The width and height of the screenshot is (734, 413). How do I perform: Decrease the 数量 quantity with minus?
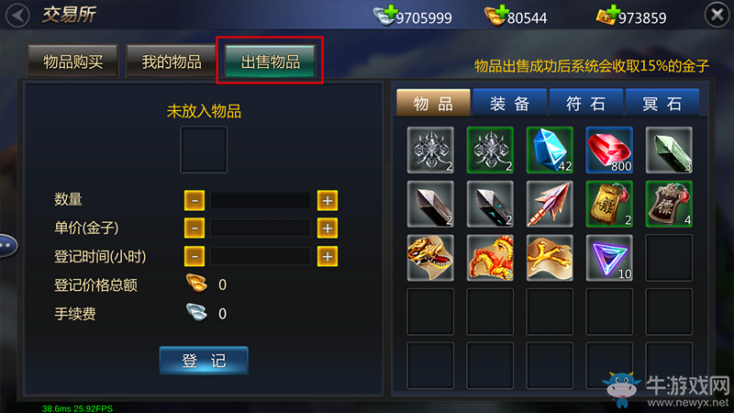pyautogui.click(x=195, y=200)
